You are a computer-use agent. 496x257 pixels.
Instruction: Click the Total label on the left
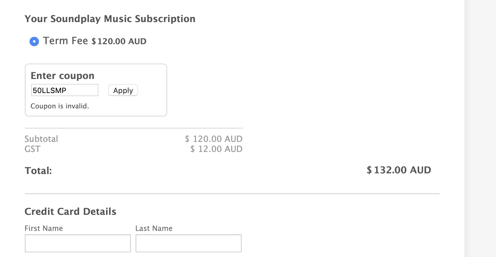(x=38, y=170)
